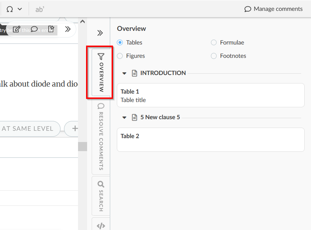Click the omega special character icon
This screenshot has width=311, height=230.
[x=10, y=9]
